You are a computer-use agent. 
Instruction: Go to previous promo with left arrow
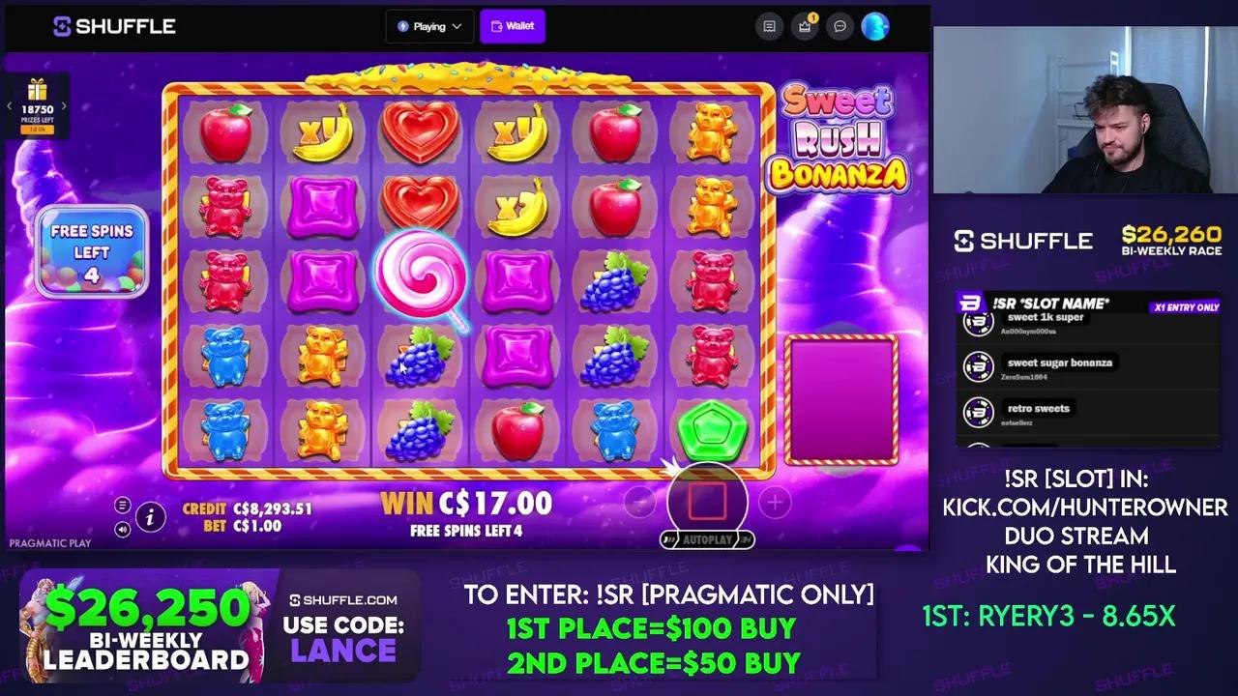click(x=10, y=107)
